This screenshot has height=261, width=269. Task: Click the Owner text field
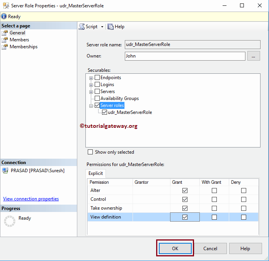click(185, 56)
